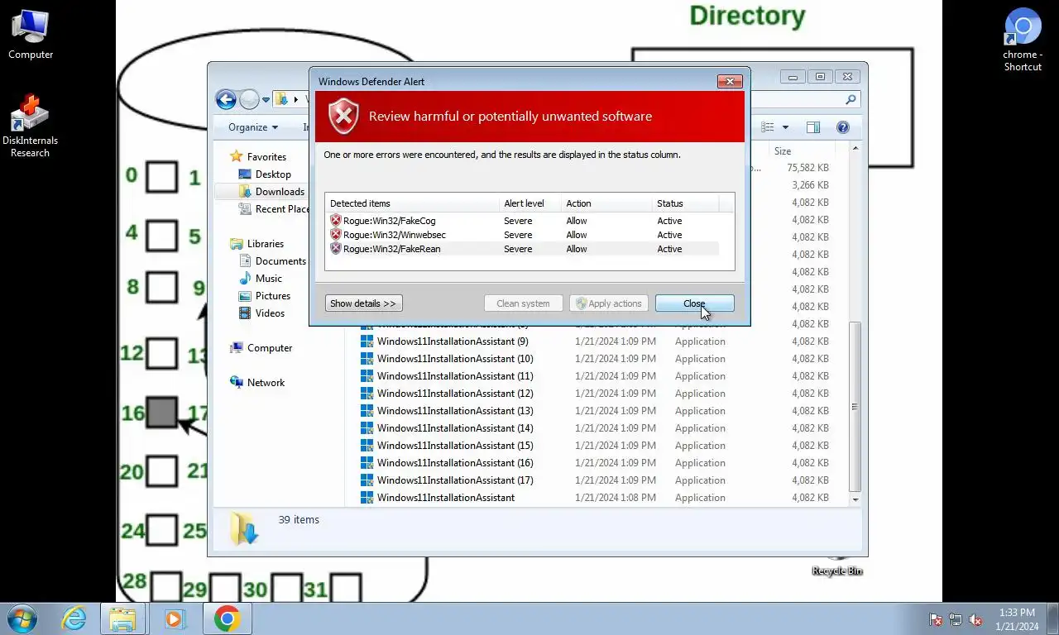The image size is (1059, 635).
Task: Click the muted volume tray icon
Action: click(x=975, y=619)
